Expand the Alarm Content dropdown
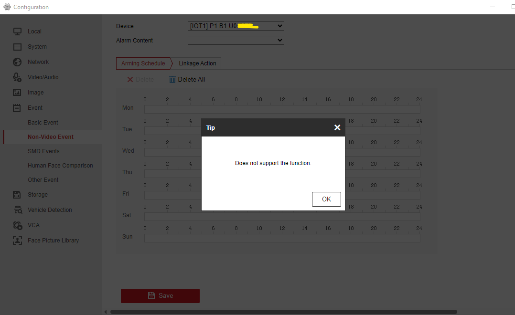Screen dimensions: 515x315 236,41
